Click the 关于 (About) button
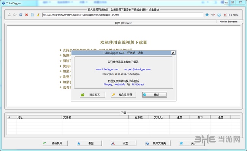This screenshot has width=247, height=151. [192, 143]
